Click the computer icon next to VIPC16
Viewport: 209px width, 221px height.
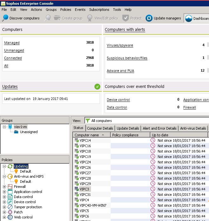click(x=77, y=146)
